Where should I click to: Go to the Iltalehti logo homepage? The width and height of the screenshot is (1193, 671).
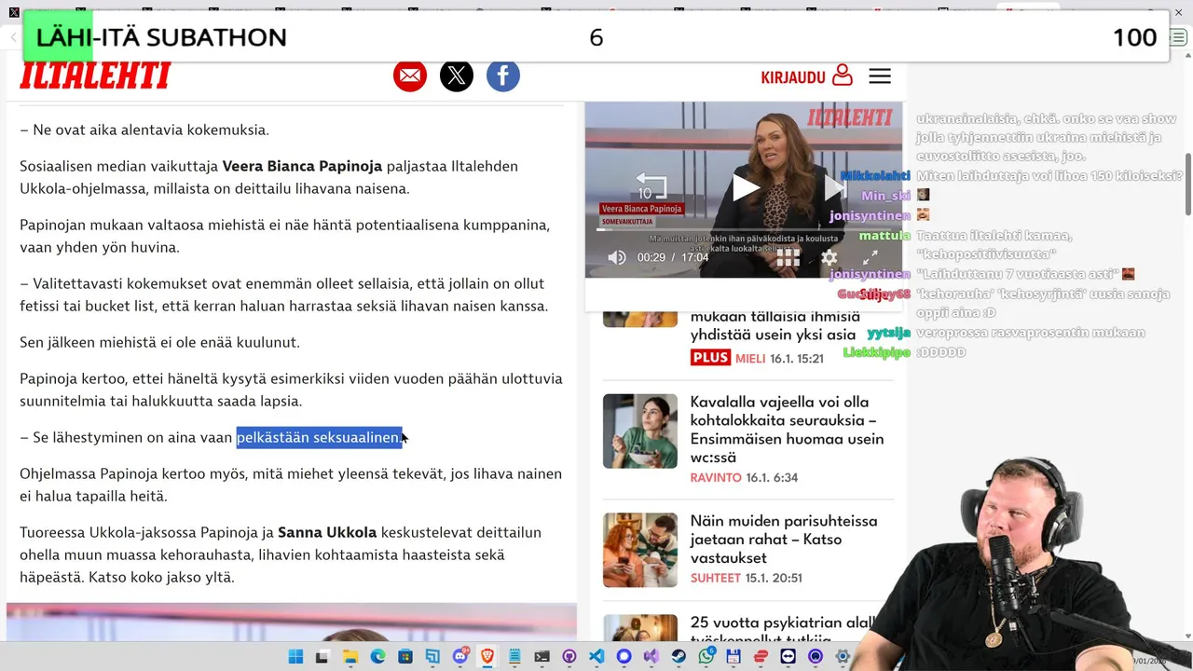tap(95, 75)
